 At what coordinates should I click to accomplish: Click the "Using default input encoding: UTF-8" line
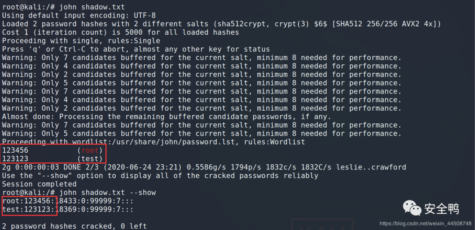pyautogui.click(x=79, y=15)
